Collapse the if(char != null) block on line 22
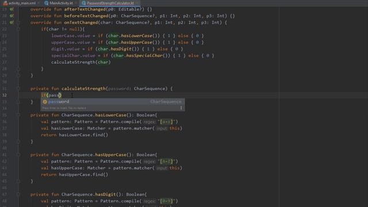Screen dimensions: 368x207 pyautogui.click(x=18, y=29)
